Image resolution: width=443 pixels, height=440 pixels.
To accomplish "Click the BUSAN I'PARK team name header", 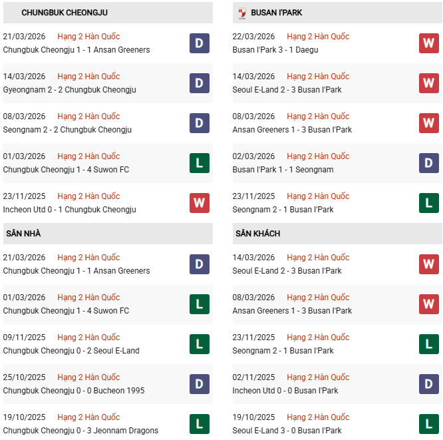I will pos(276,13).
